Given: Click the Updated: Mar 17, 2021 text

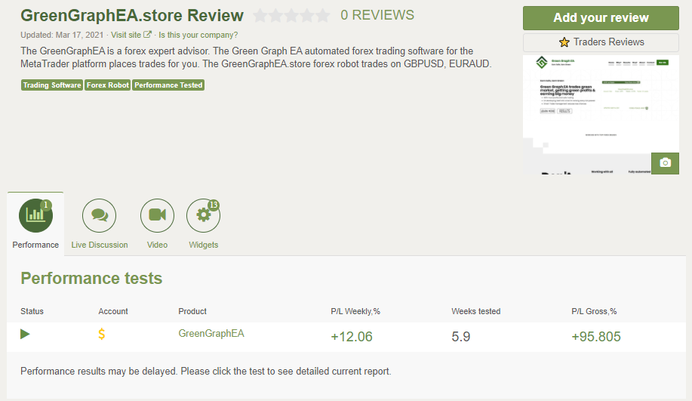Looking at the screenshot, I should pos(62,35).
